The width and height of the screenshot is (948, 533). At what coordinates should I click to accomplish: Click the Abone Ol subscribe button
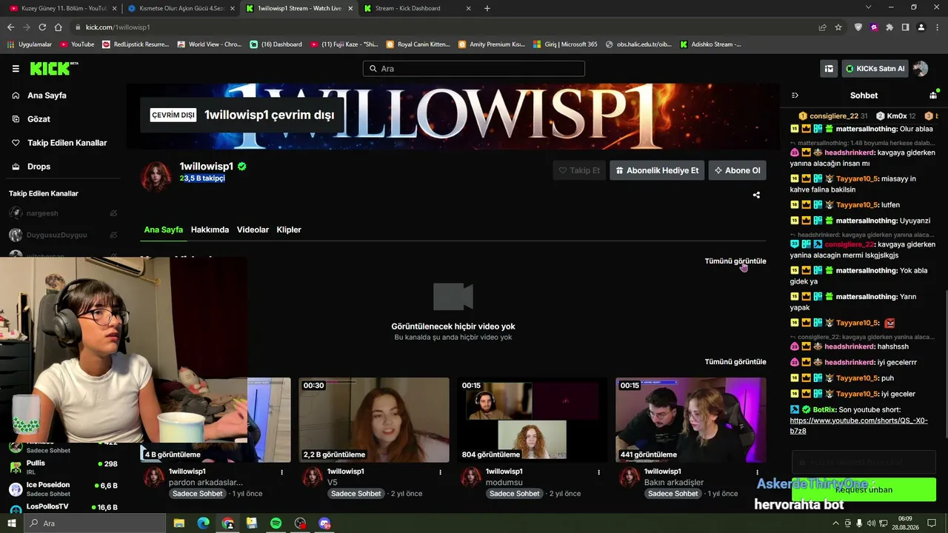[x=737, y=170]
